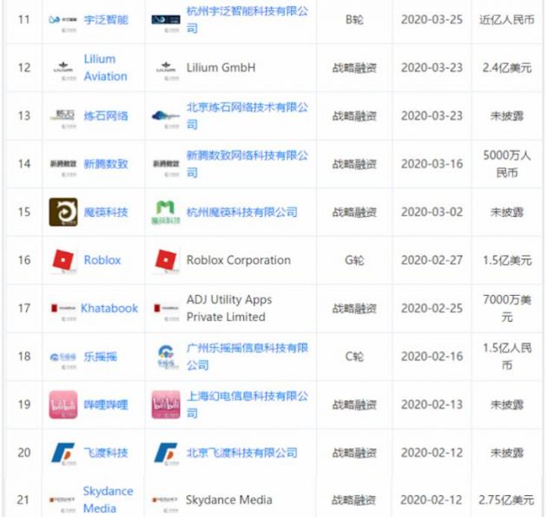Select the Roblox Corporation company name

pos(238,260)
